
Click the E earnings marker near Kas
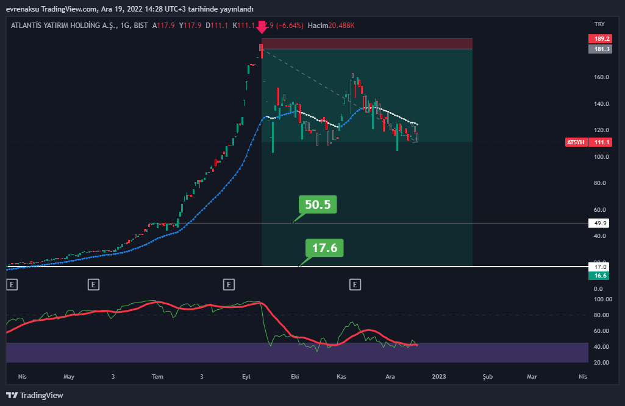pos(355,285)
